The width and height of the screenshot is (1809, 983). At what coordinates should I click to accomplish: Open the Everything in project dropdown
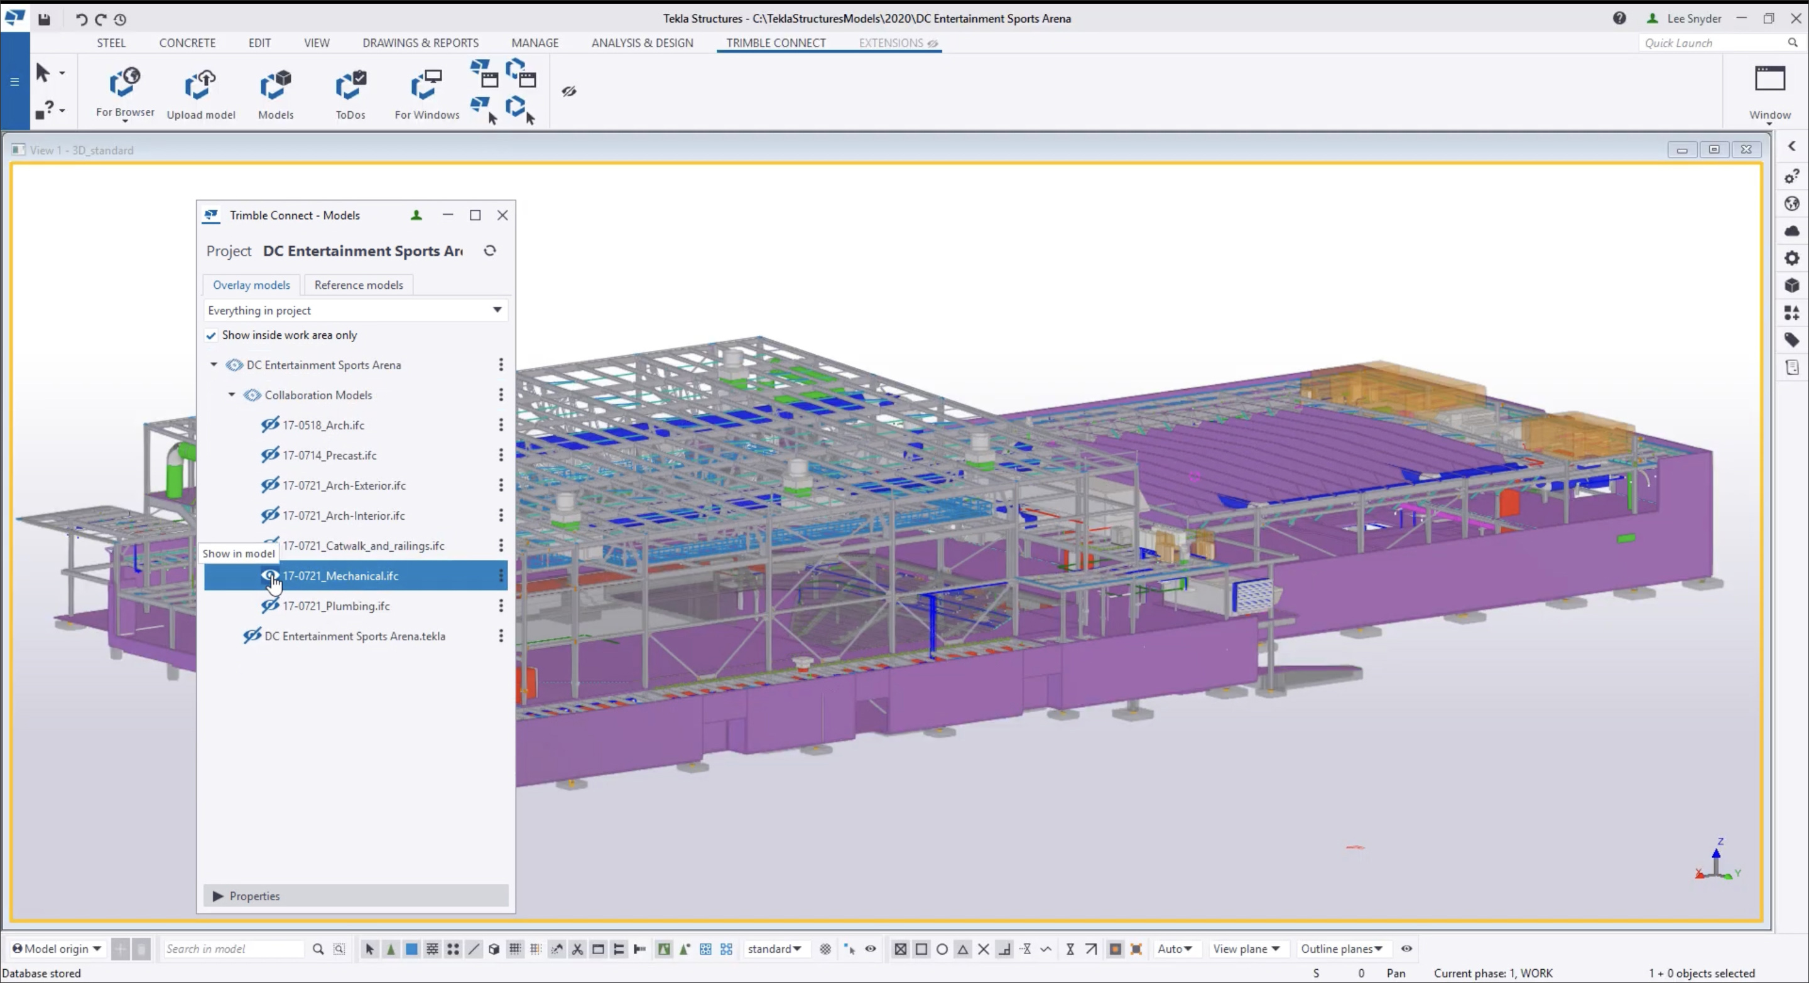(x=356, y=310)
